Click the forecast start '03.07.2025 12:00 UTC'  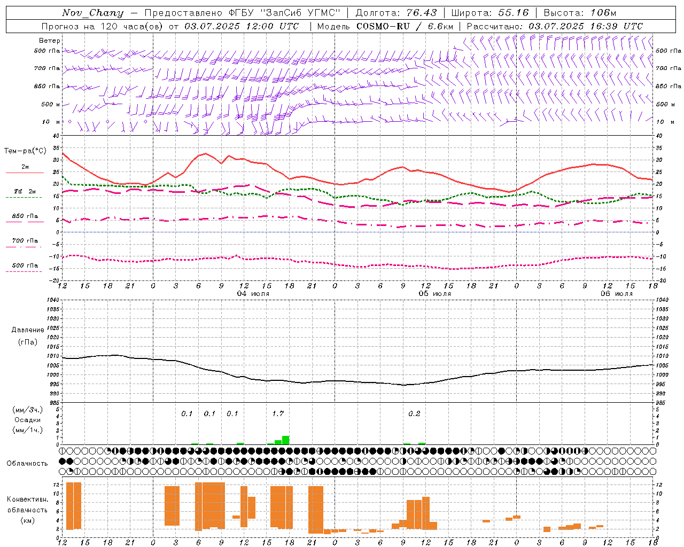242,26
